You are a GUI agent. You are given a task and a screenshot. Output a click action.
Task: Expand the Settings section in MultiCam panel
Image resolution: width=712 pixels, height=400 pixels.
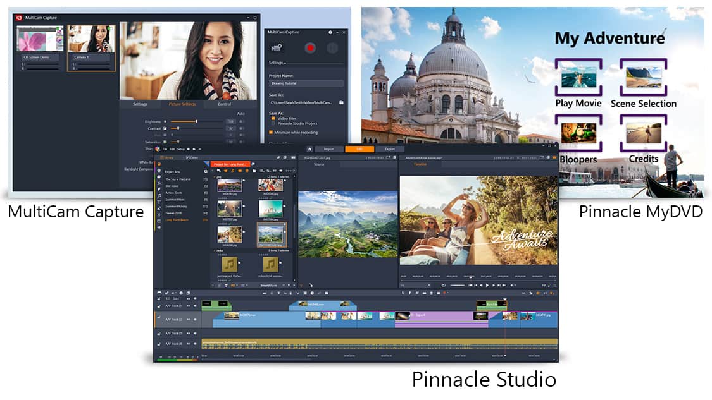coord(277,63)
